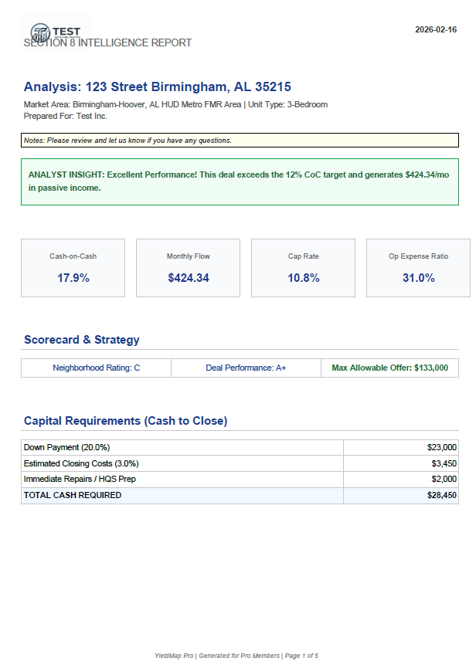The image size is (476, 668).
Task: Click the TEST company logo icon
Action: (x=40, y=30)
